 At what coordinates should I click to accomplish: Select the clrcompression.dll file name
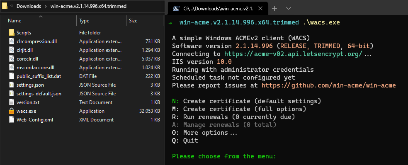coord(36,41)
